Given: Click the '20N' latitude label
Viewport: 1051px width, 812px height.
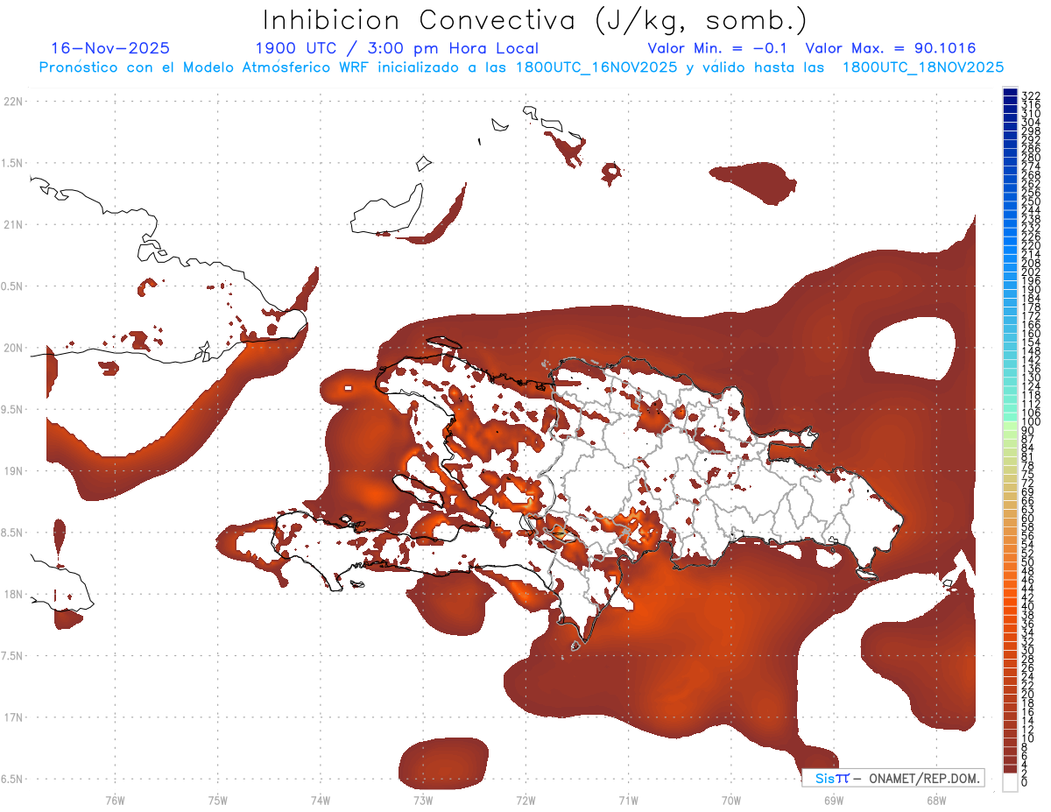Looking at the screenshot, I should 14,348.
